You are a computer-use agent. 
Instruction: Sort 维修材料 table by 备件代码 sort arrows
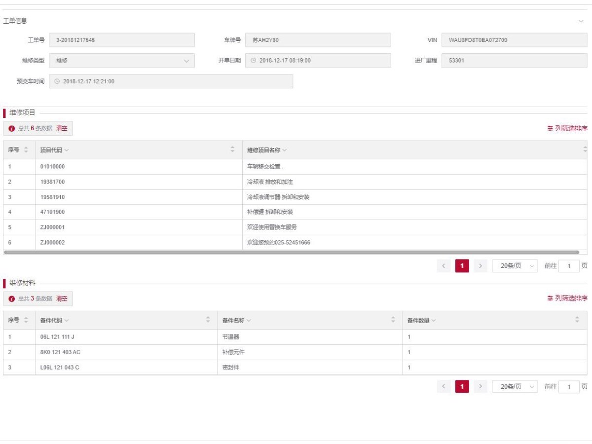pos(208,320)
